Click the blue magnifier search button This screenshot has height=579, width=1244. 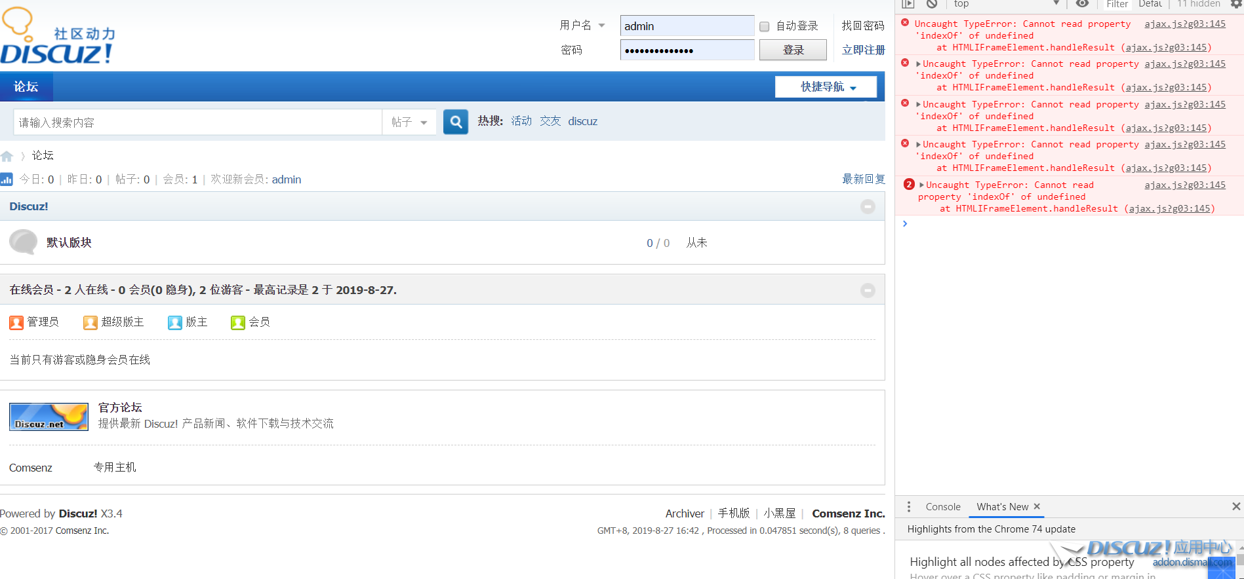pos(456,122)
